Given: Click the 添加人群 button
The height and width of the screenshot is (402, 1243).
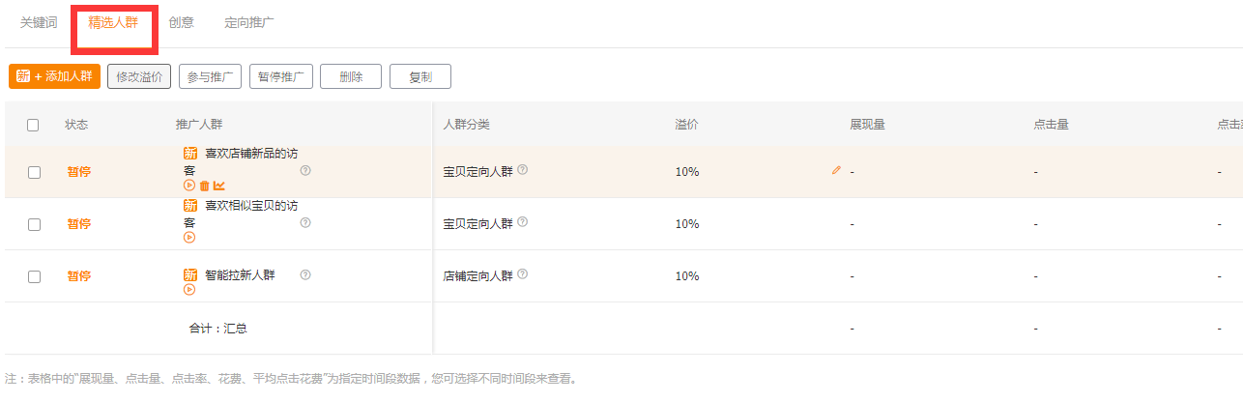Looking at the screenshot, I should click(x=55, y=76).
